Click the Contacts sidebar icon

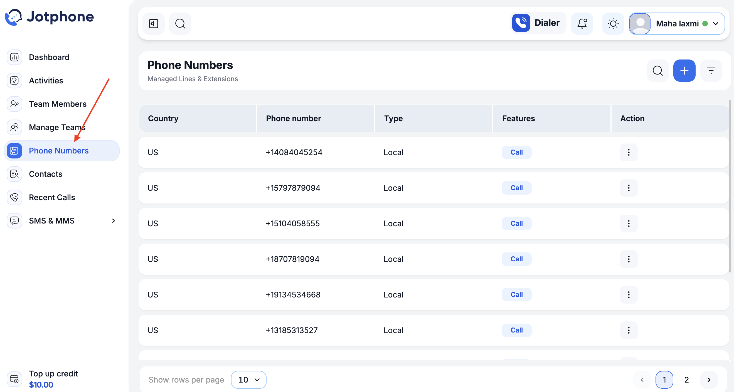coord(14,174)
